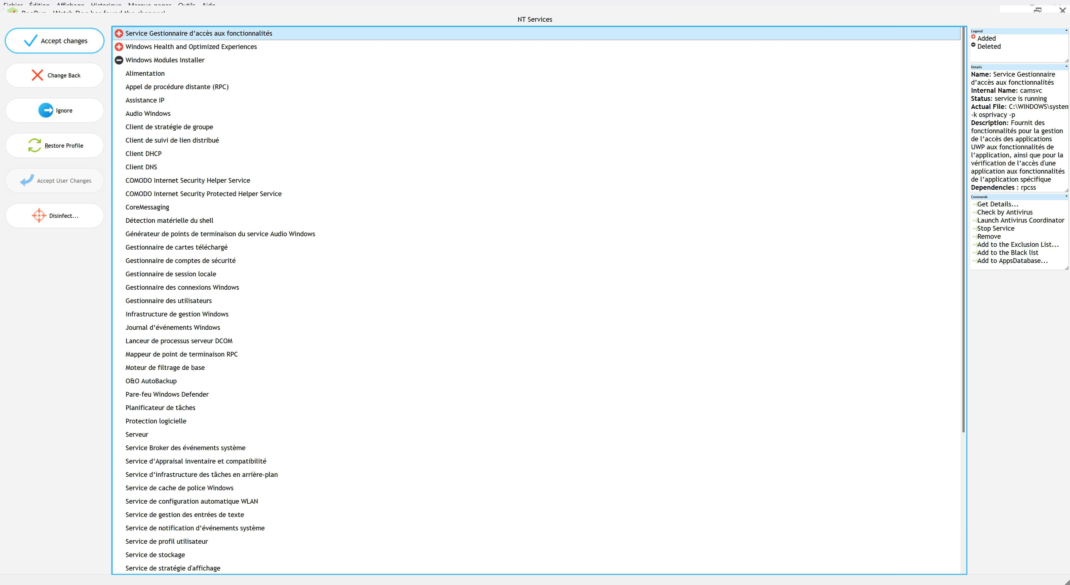Collapse the Legend panel
This screenshot has height=585, width=1070.
pyautogui.click(x=1066, y=30)
